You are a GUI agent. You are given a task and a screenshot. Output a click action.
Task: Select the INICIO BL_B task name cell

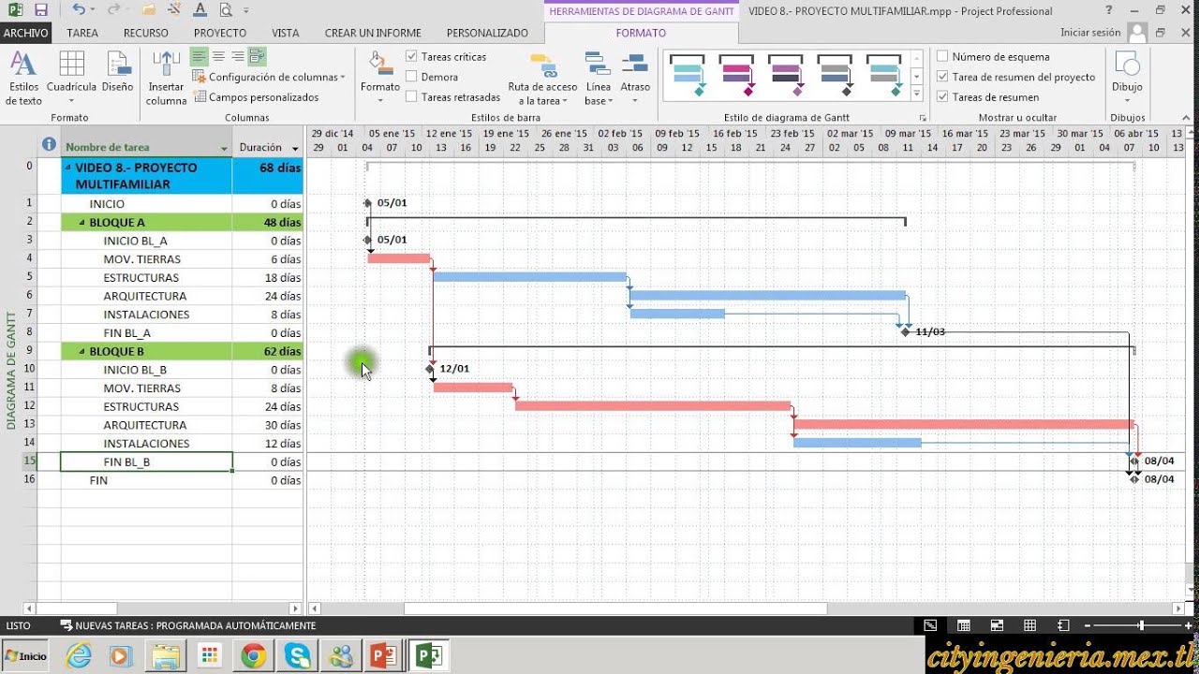(146, 370)
